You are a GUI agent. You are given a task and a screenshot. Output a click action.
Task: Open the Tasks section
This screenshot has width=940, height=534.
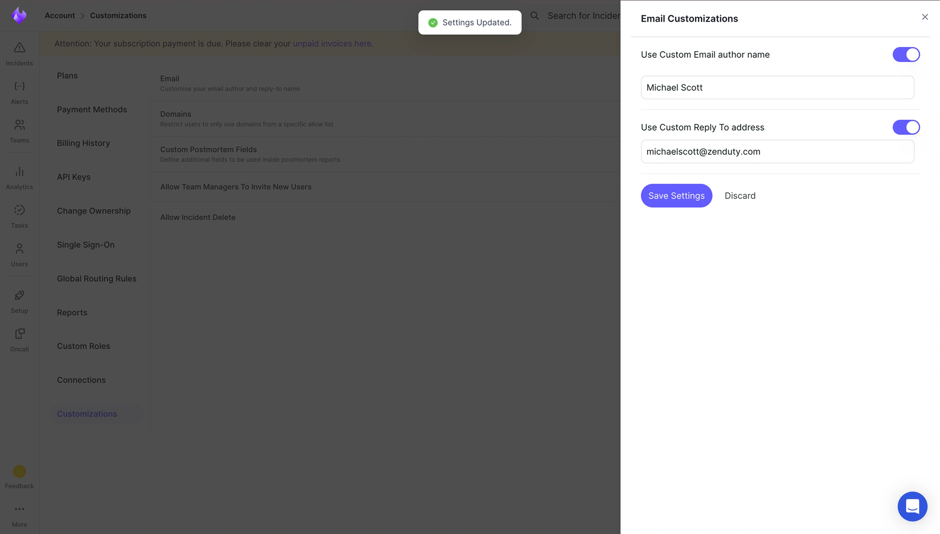click(x=19, y=216)
